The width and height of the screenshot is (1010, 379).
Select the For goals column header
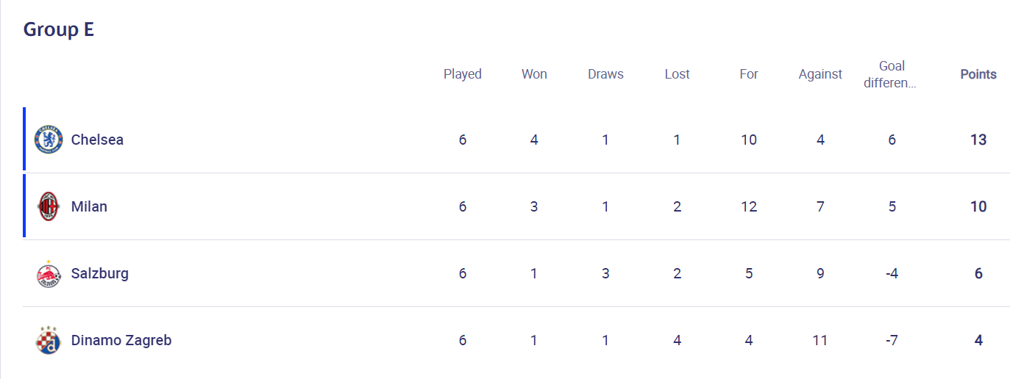point(749,74)
